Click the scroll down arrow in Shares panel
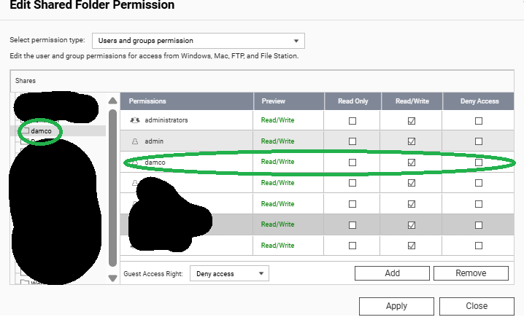Image resolution: width=524 pixels, height=317 pixels. point(112,278)
